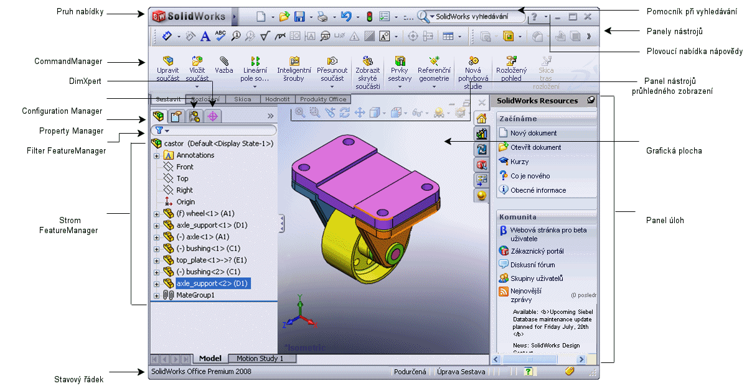752x386 pixels.
Task: Open the Referenční geometrie dropdown arrow
Action: tap(434, 87)
